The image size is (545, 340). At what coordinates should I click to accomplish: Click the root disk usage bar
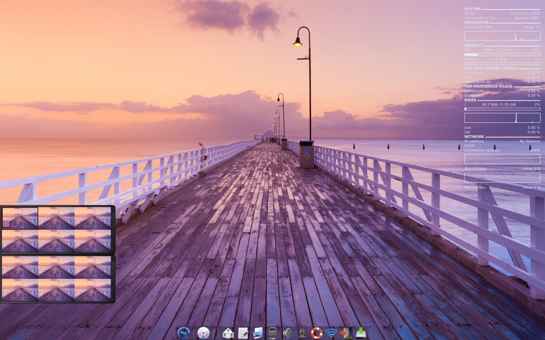click(501, 109)
